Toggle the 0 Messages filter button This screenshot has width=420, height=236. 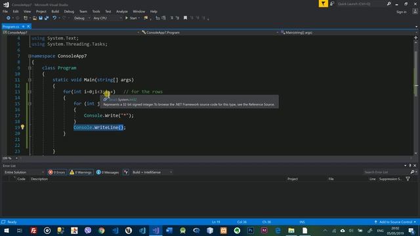108,172
